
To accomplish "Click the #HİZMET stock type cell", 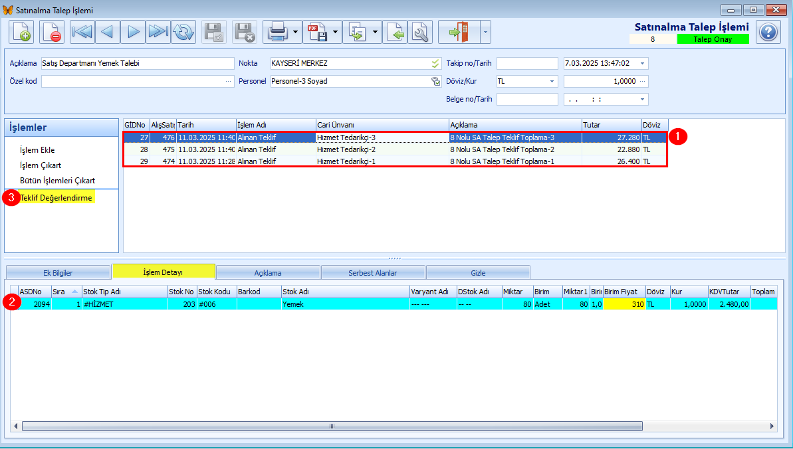I will pos(124,304).
